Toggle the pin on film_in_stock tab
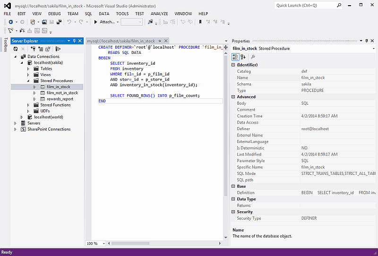 [160, 41]
